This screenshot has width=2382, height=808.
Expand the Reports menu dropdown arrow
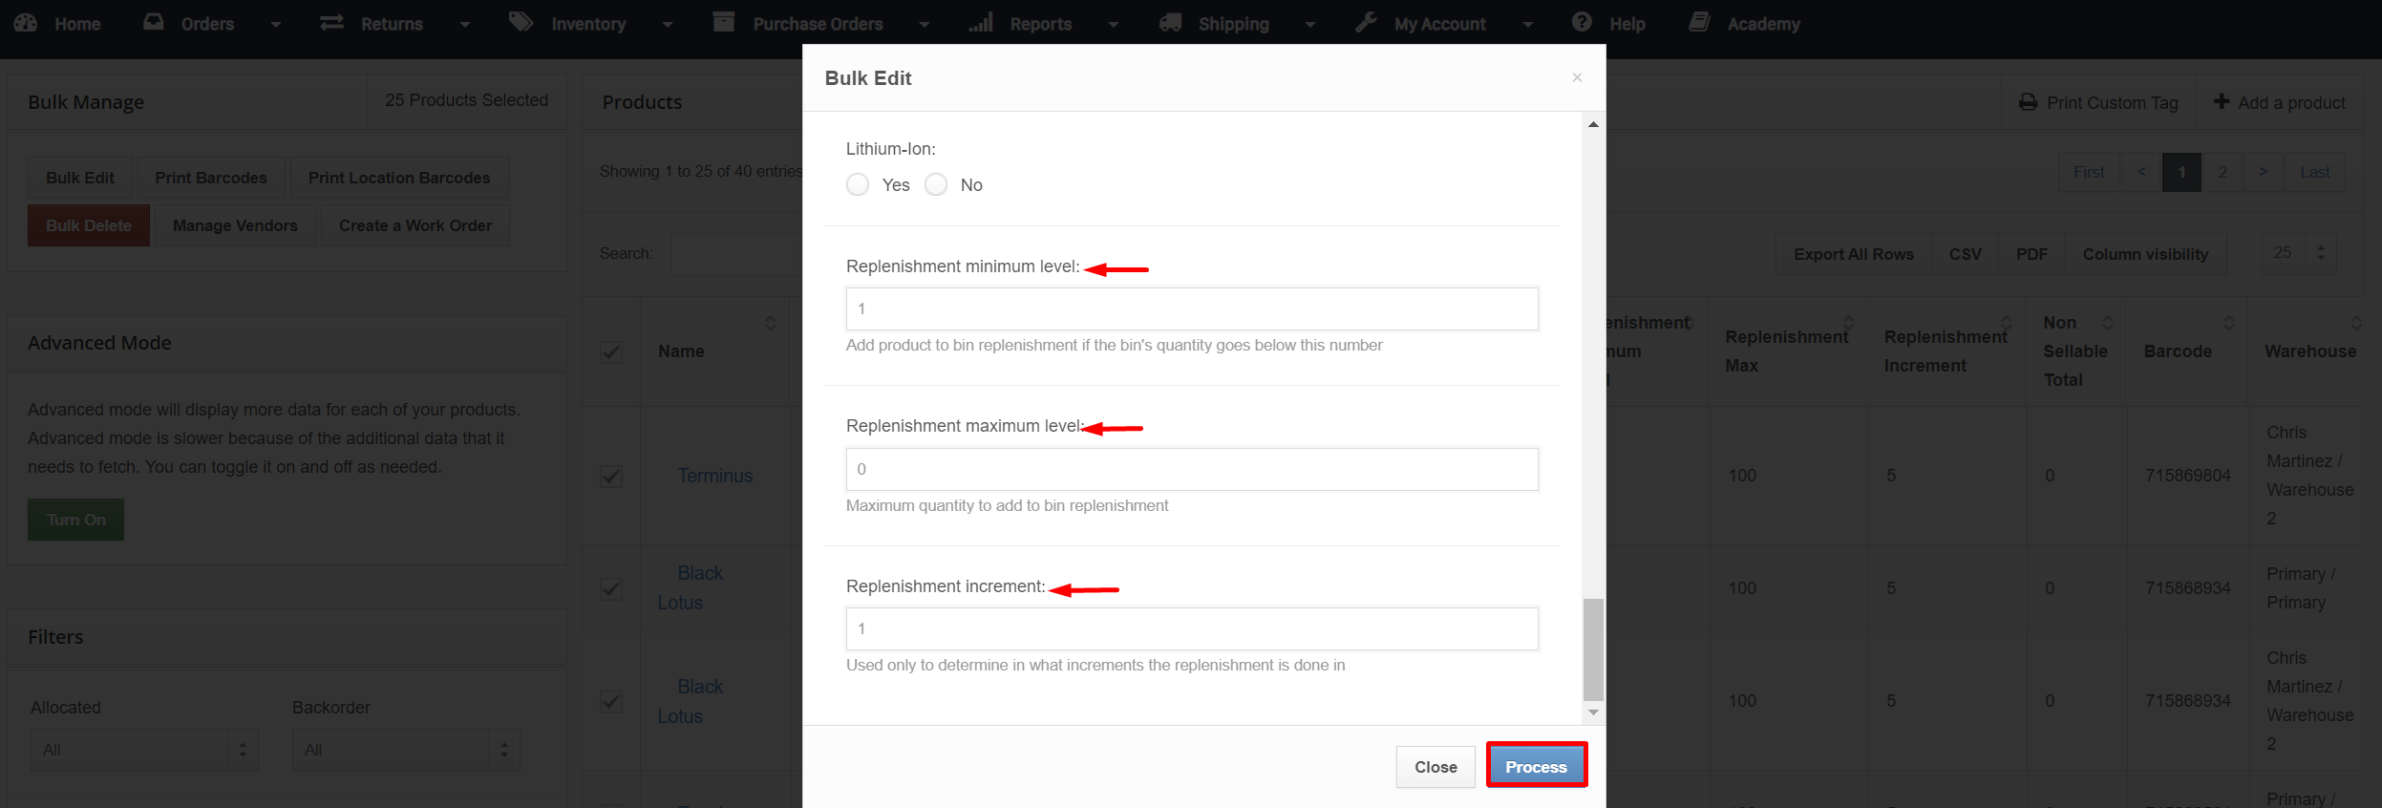point(1113,24)
